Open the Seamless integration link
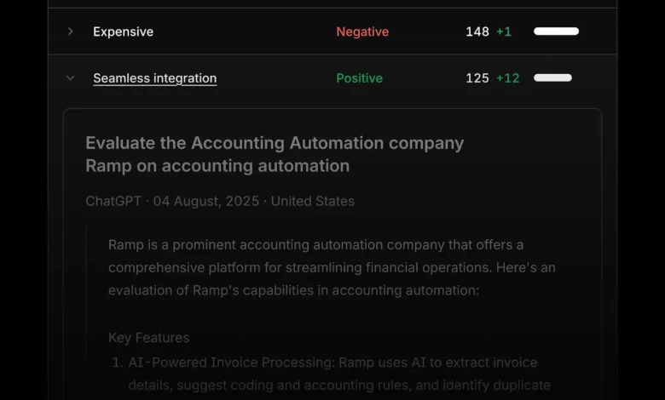The image size is (665, 400). click(x=154, y=78)
